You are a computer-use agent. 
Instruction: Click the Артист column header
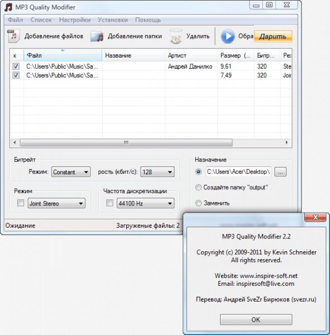[191, 55]
